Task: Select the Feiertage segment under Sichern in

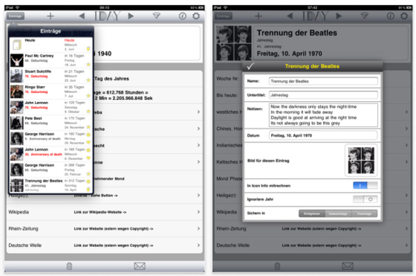Action: click(x=364, y=214)
